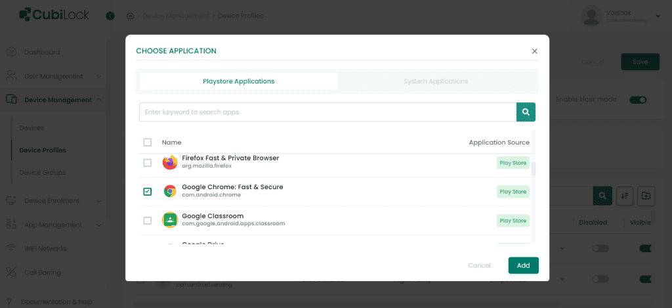Click the Device Management devices icon
672x308 pixels.
pyautogui.click(x=12, y=100)
